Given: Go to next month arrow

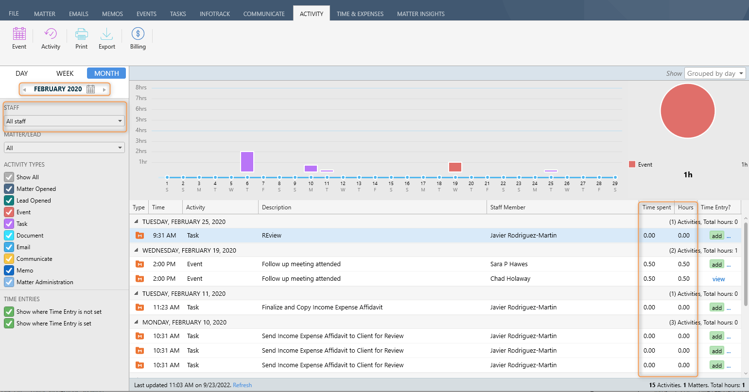Looking at the screenshot, I should [x=104, y=89].
